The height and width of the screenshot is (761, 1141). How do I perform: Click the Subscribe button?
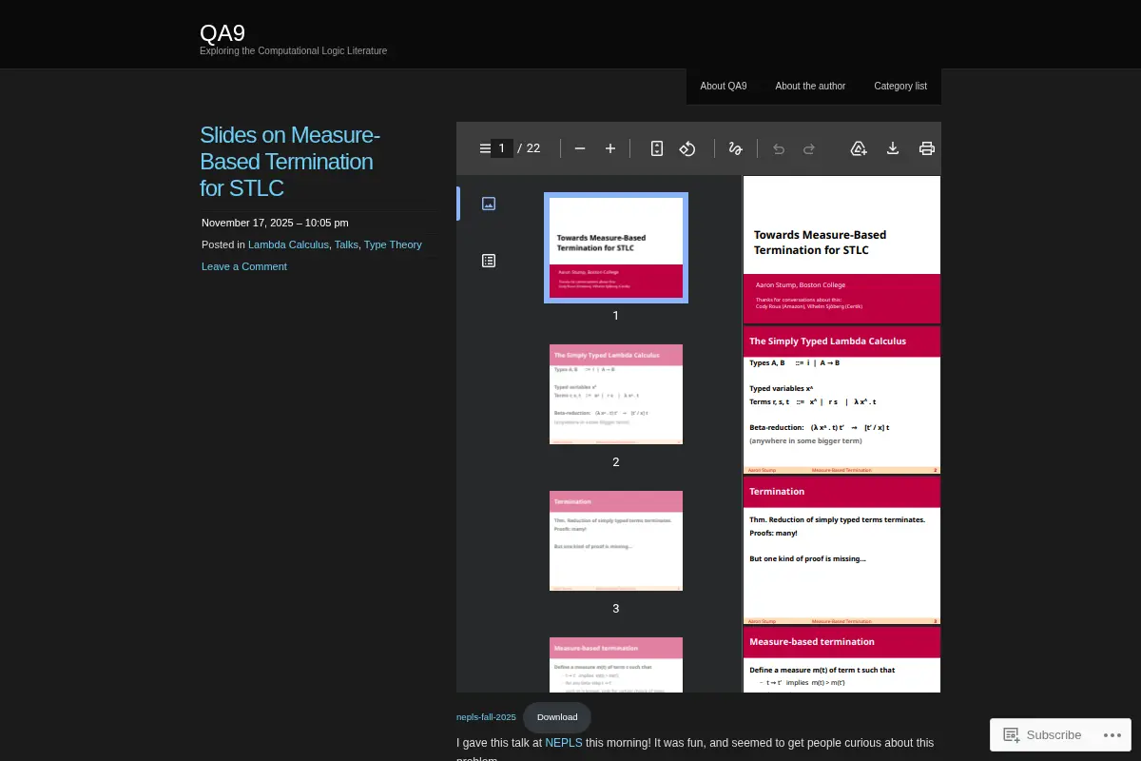[x=1042, y=735]
